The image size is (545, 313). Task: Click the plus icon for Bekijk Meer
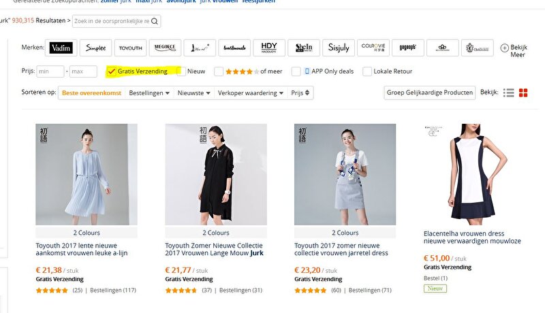click(x=504, y=48)
